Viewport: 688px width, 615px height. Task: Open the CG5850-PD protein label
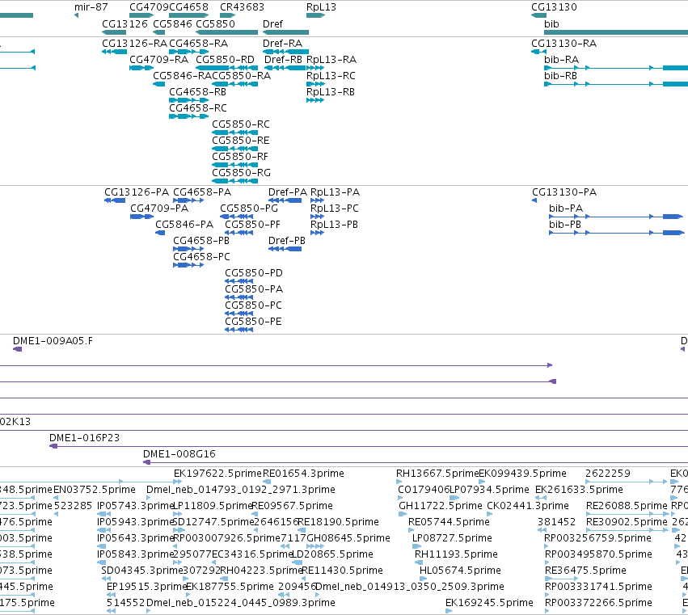pos(254,273)
